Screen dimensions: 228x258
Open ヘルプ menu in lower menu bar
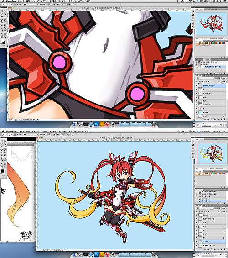tap(87, 132)
